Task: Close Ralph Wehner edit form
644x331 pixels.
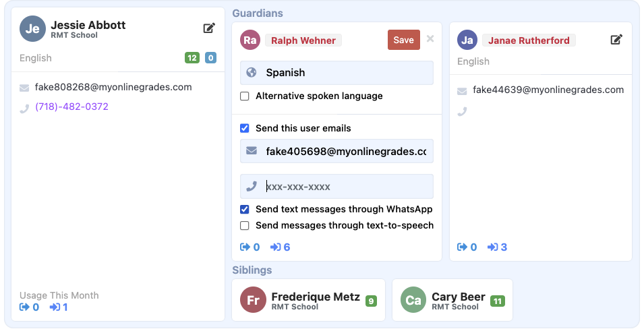Action: tap(430, 39)
